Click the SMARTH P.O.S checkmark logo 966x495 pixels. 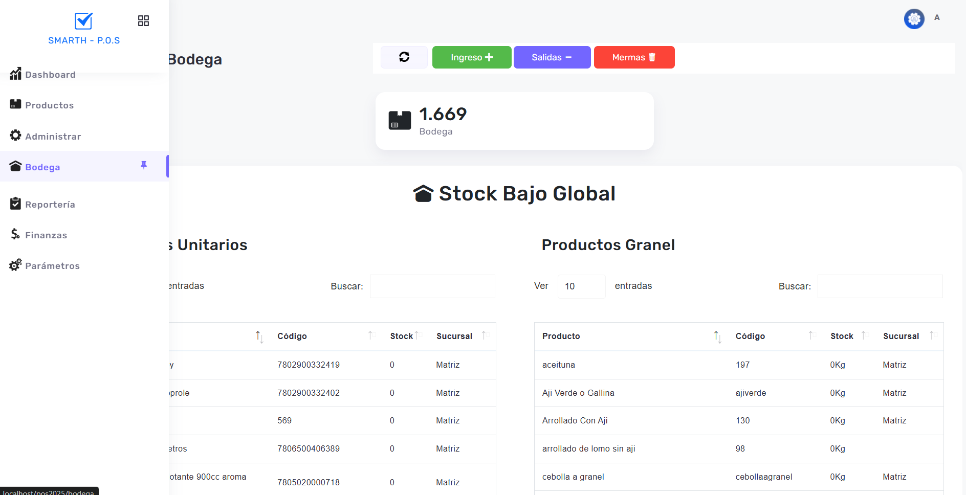pos(83,21)
